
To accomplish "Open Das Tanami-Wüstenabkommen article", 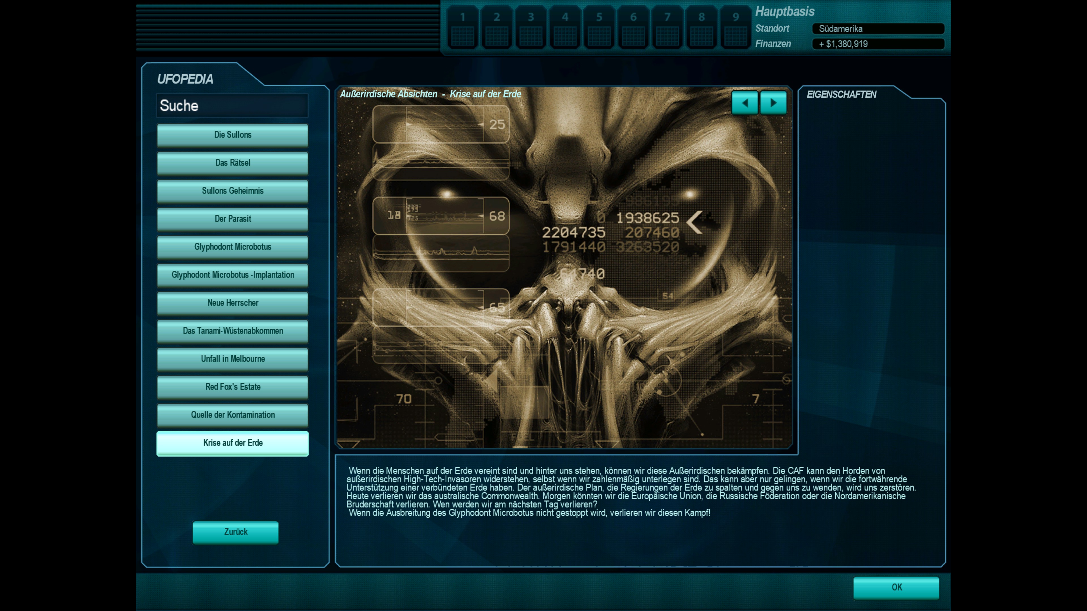I will 232,331.
